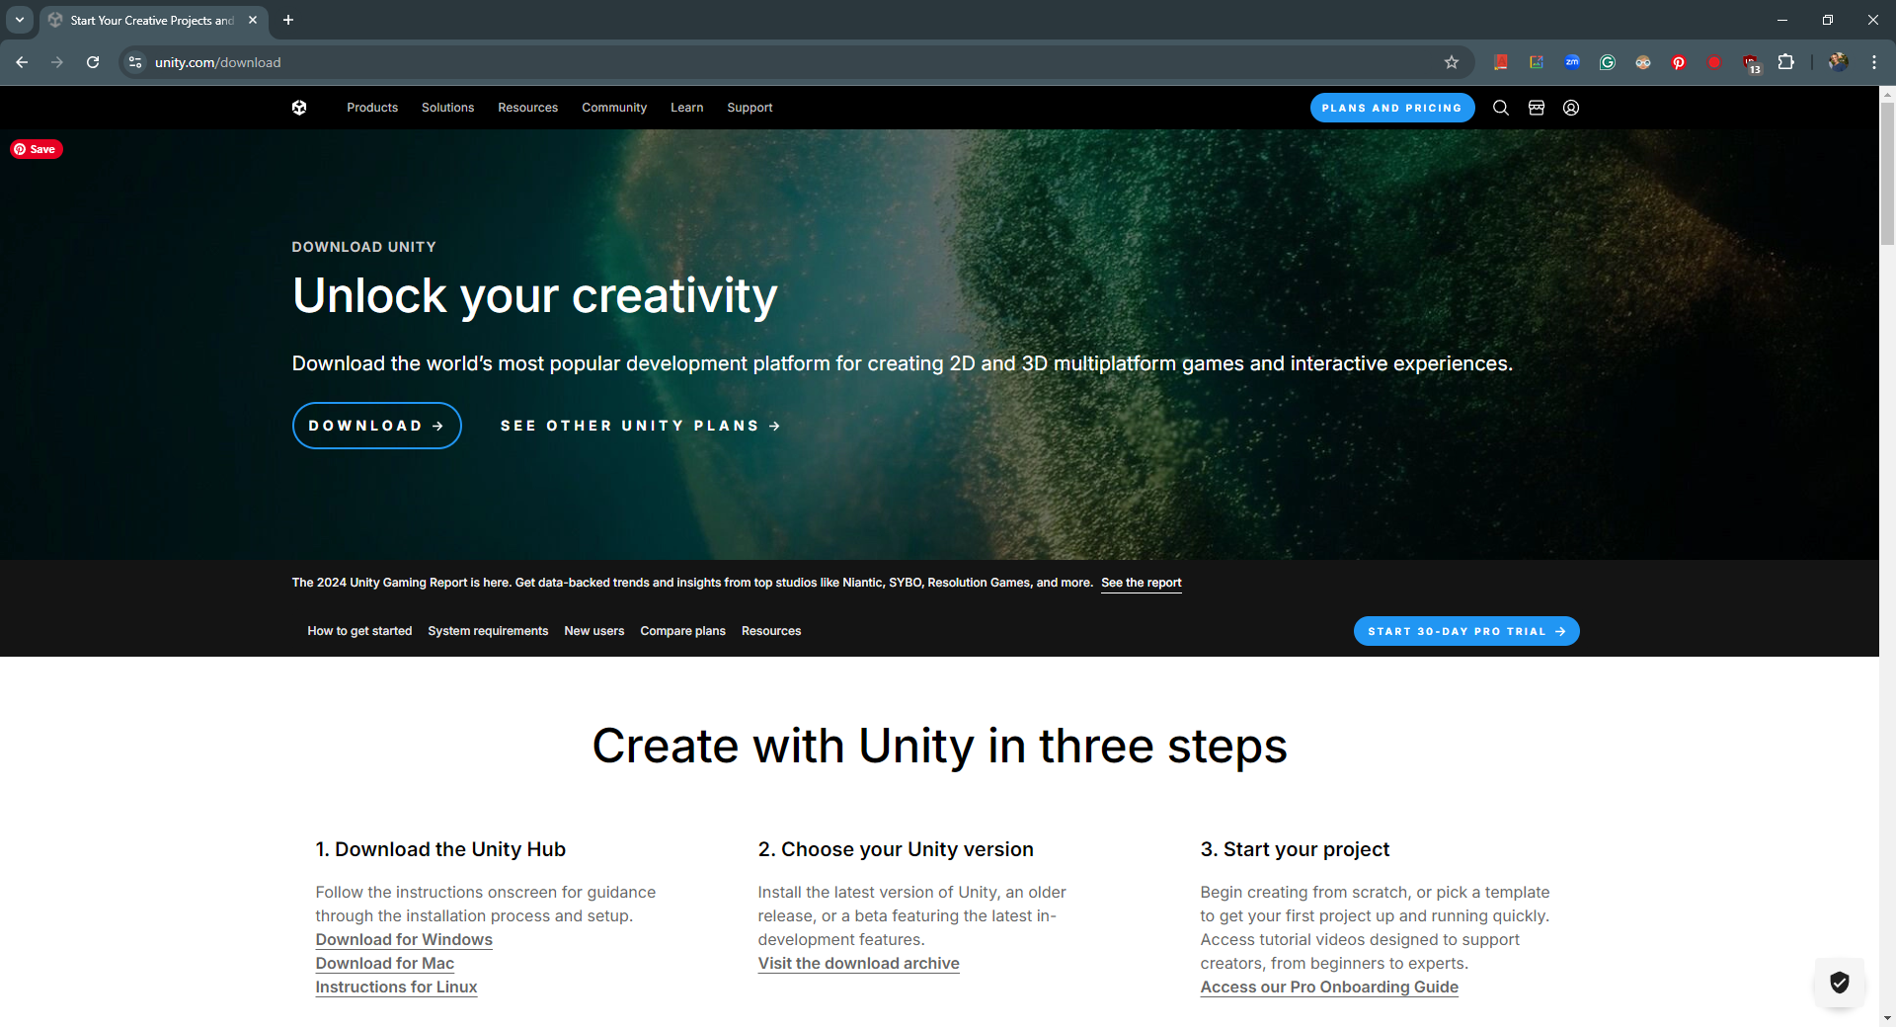Access the Pro Onboarding Guide link
The height and width of the screenshot is (1027, 1896).
pyautogui.click(x=1329, y=987)
